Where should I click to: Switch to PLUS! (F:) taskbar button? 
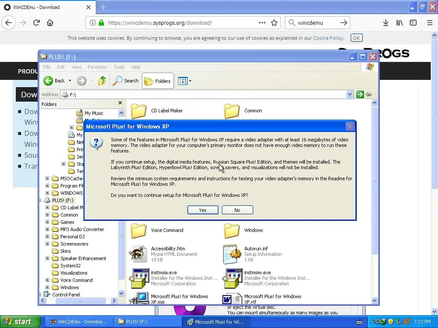click(x=147, y=322)
